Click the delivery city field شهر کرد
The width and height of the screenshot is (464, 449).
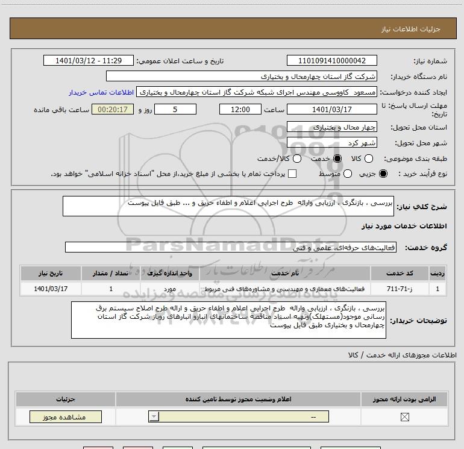(x=331, y=143)
